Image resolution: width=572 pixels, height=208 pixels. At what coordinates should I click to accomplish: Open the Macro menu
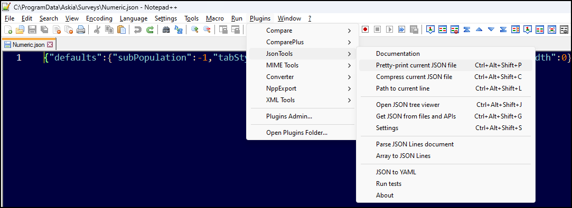pyautogui.click(x=215, y=18)
